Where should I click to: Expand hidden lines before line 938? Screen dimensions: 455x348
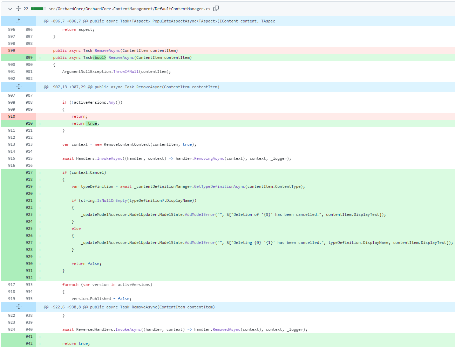tap(19, 307)
